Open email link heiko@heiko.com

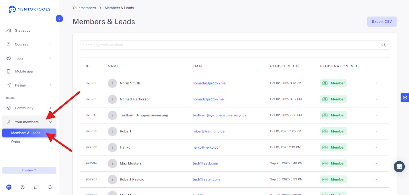tap(207, 147)
